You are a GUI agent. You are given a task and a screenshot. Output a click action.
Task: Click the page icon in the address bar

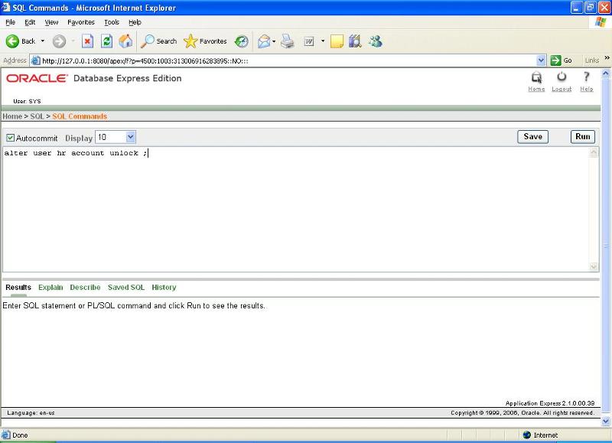[35, 60]
